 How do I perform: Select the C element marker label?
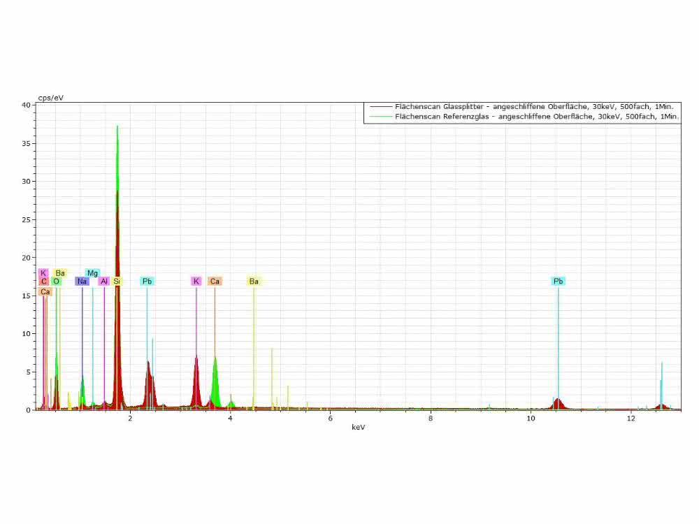click(x=43, y=281)
